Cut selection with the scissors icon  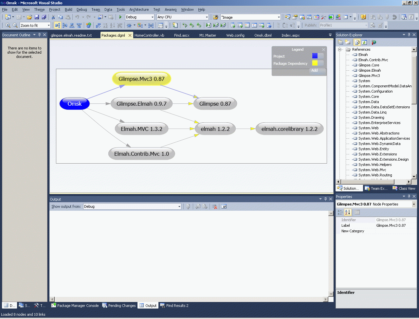tap(53, 17)
